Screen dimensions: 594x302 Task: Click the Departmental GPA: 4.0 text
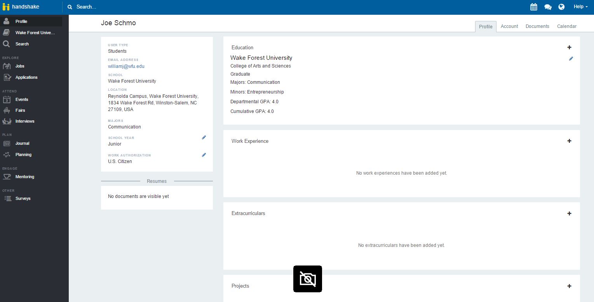(254, 102)
